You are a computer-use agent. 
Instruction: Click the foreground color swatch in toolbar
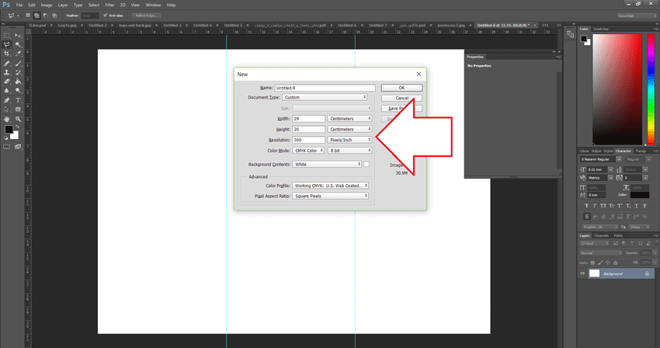pos(9,130)
